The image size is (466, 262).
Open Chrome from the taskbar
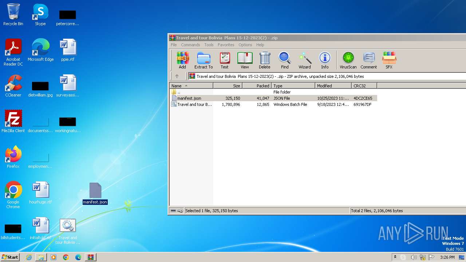(x=66, y=257)
